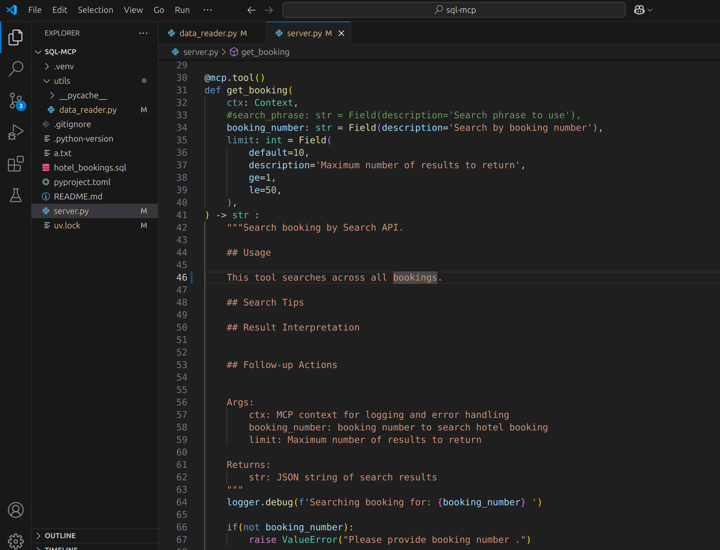Close the server.py editor tab
720x550 pixels.
coord(341,33)
